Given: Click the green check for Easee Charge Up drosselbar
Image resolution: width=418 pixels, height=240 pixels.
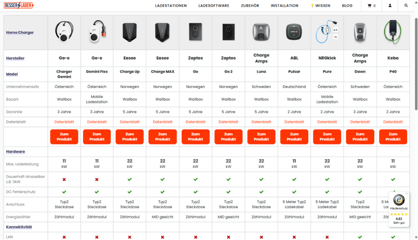Looking at the screenshot, I should (x=130, y=180).
